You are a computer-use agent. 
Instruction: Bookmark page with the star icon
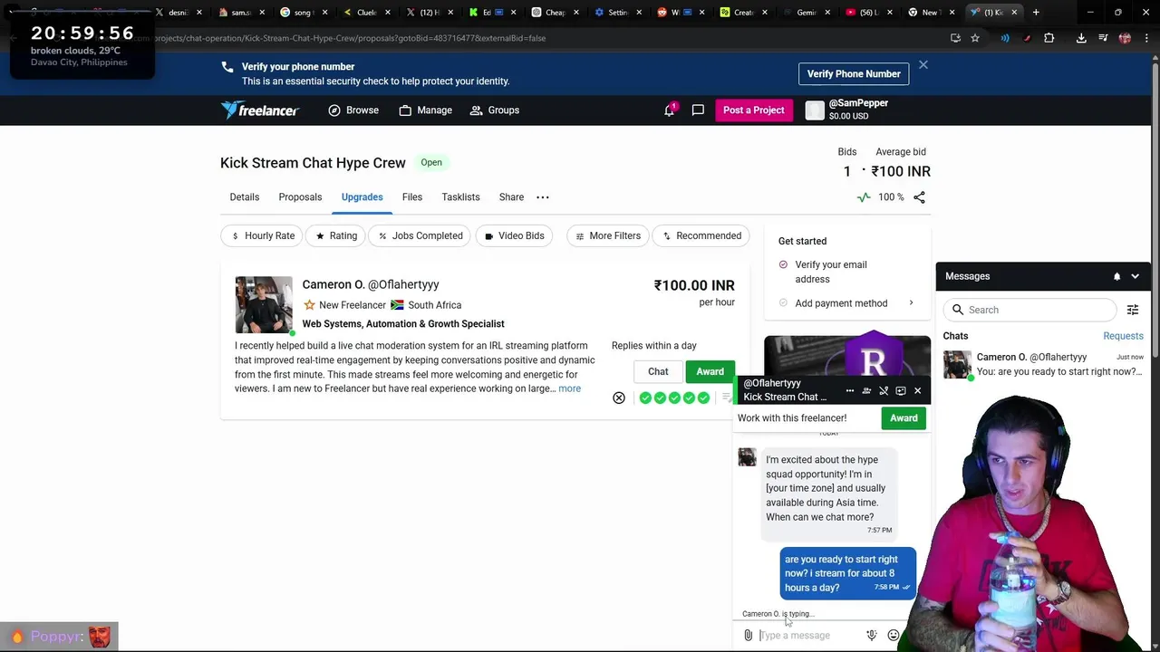tap(975, 38)
